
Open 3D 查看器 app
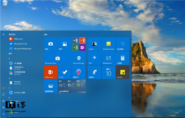coord(24,63)
